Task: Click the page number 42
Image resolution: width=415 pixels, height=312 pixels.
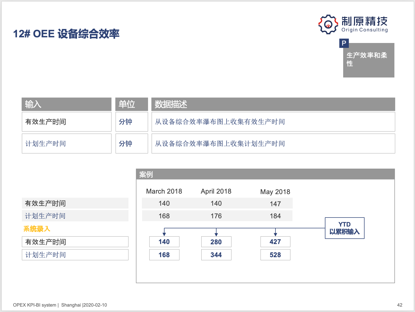Action: (x=400, y=305)
